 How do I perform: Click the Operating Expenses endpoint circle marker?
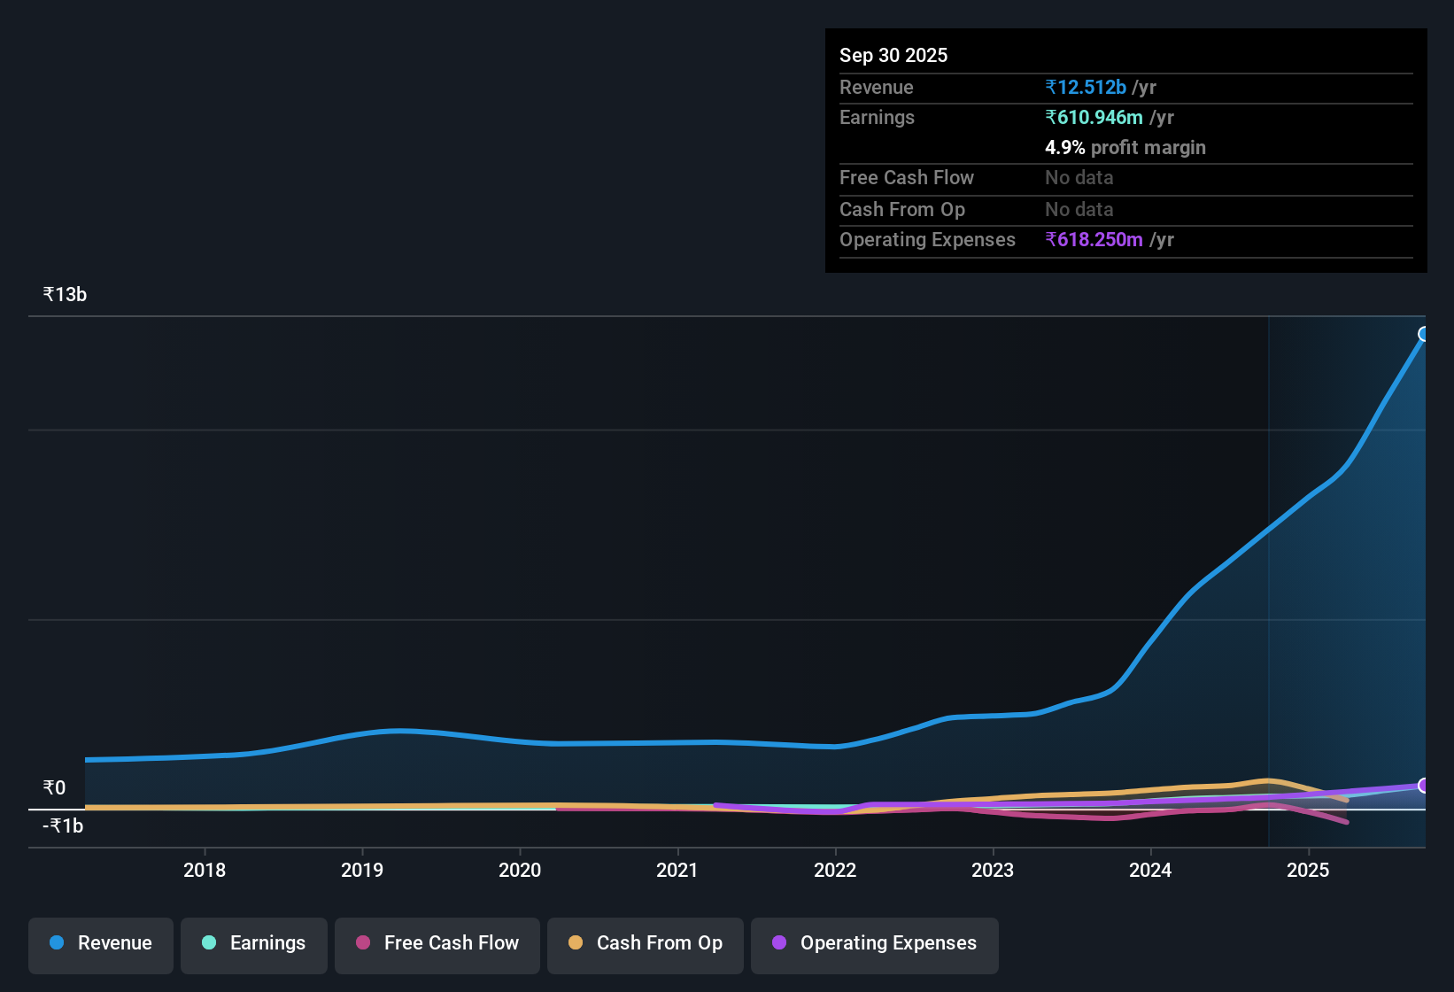coord(1423,786)
